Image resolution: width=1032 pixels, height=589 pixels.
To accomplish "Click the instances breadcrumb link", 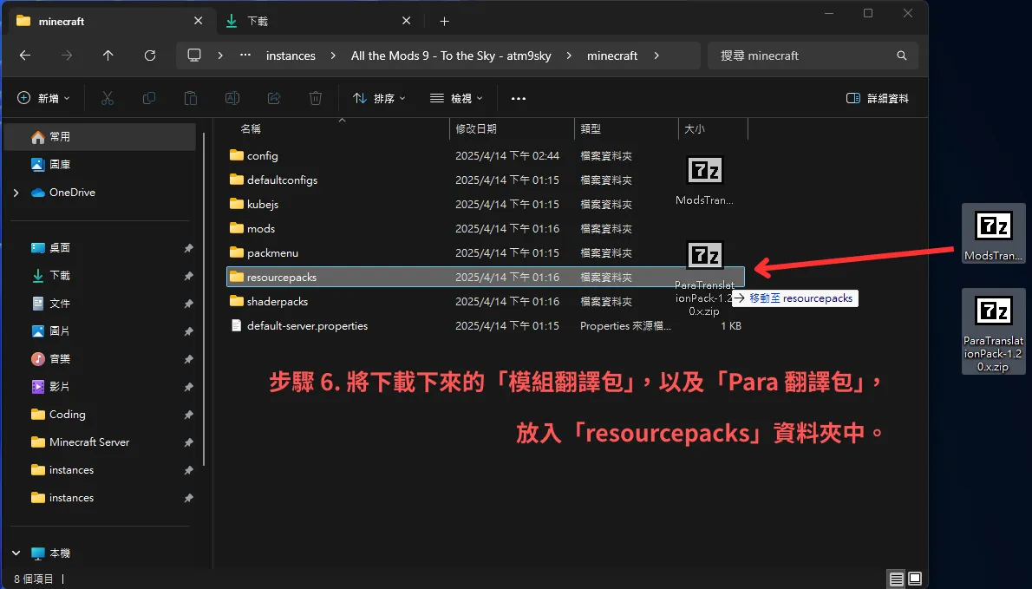I will (291, 56).
